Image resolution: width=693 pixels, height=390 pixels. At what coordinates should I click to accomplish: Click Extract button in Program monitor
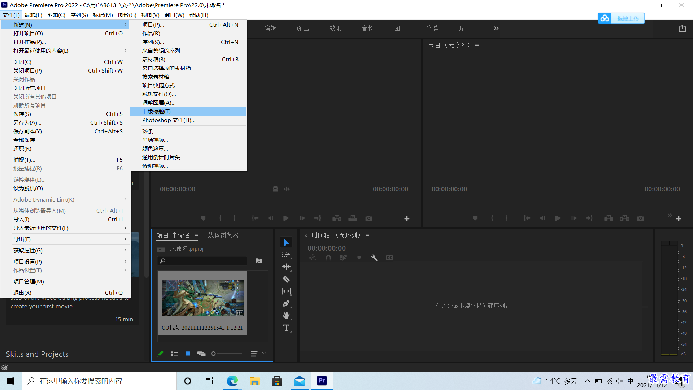(624, 218)
